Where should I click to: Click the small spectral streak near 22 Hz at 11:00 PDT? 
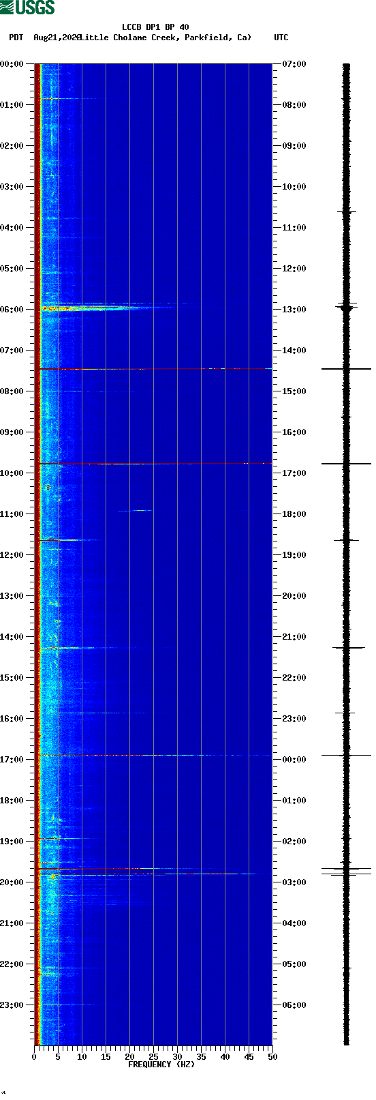(135, 510)
